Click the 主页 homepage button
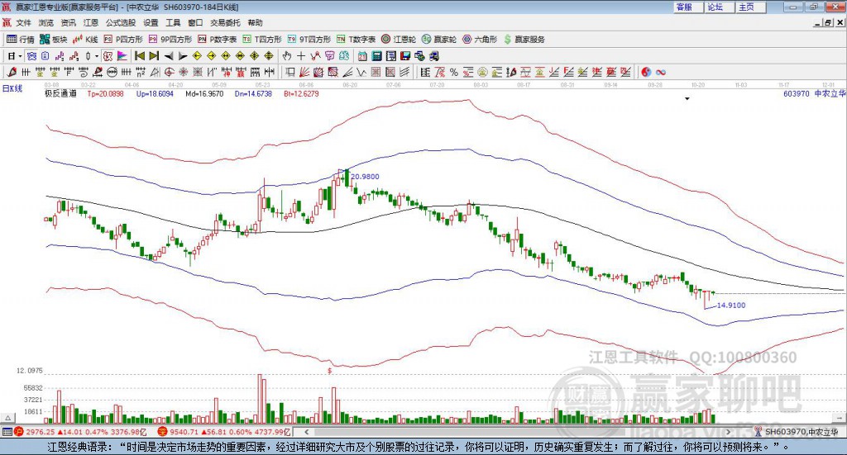The height and width of the screenshot is (455, 847). (x=751, y=7)
